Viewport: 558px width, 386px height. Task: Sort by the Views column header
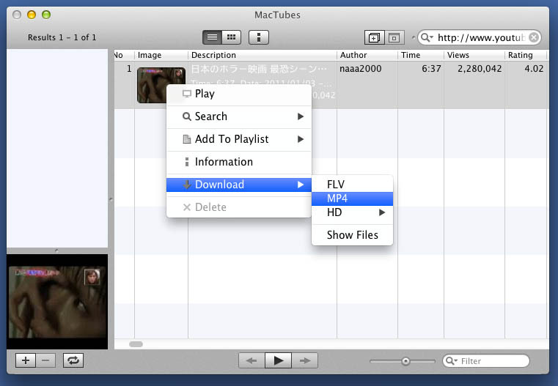pyautogui.click(x=474, y=55)
